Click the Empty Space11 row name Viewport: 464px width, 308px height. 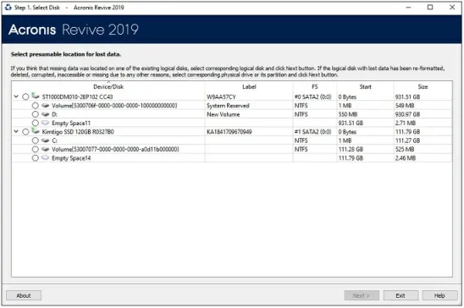[71, 123]
